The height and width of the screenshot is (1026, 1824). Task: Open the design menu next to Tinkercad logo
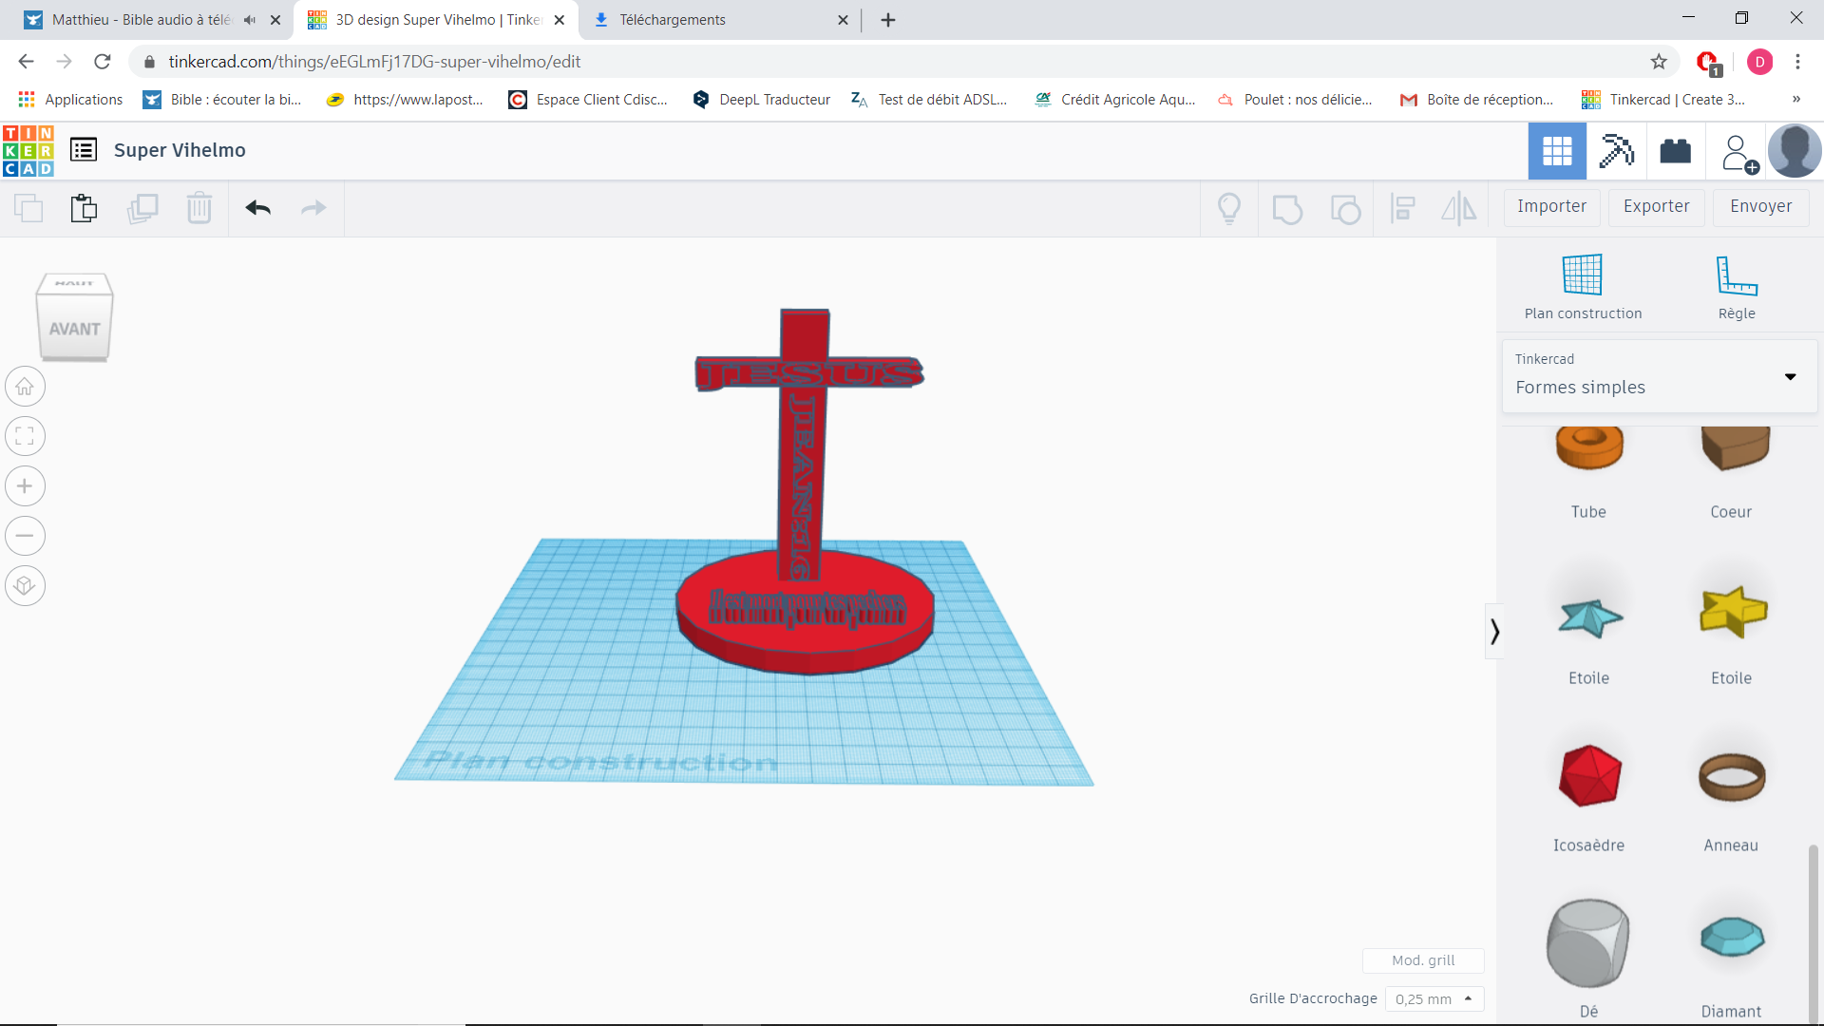point(82,149)
